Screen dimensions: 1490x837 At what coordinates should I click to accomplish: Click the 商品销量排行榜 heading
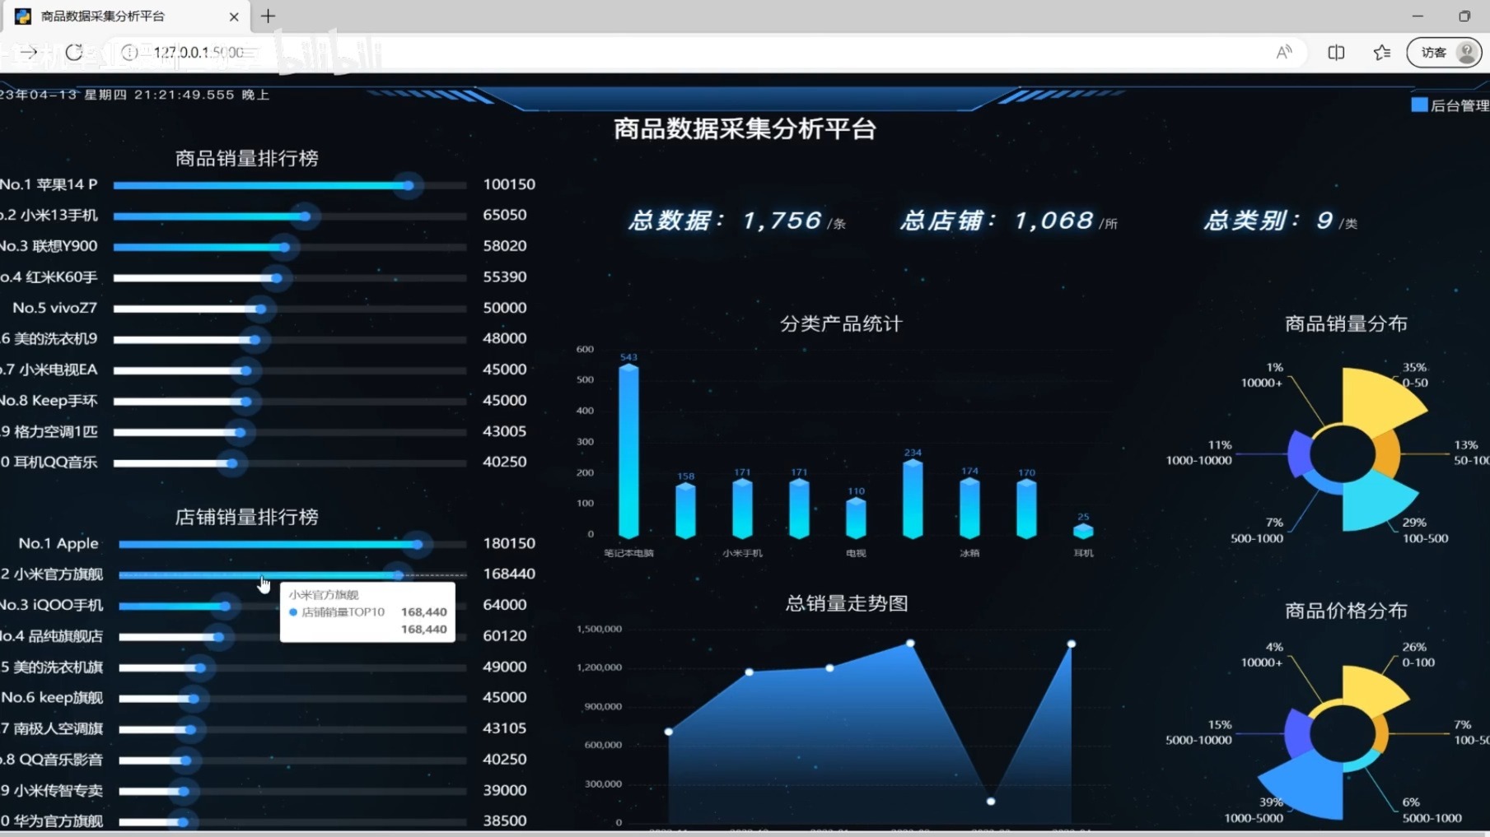[246, 158]
